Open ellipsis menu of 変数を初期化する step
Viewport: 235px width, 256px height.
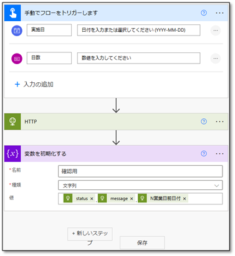pyautogui.click(x=219, y=154)
